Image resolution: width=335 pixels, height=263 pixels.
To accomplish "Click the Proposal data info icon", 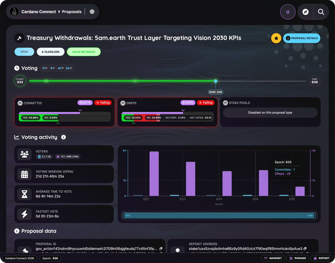I will [17, 231].
